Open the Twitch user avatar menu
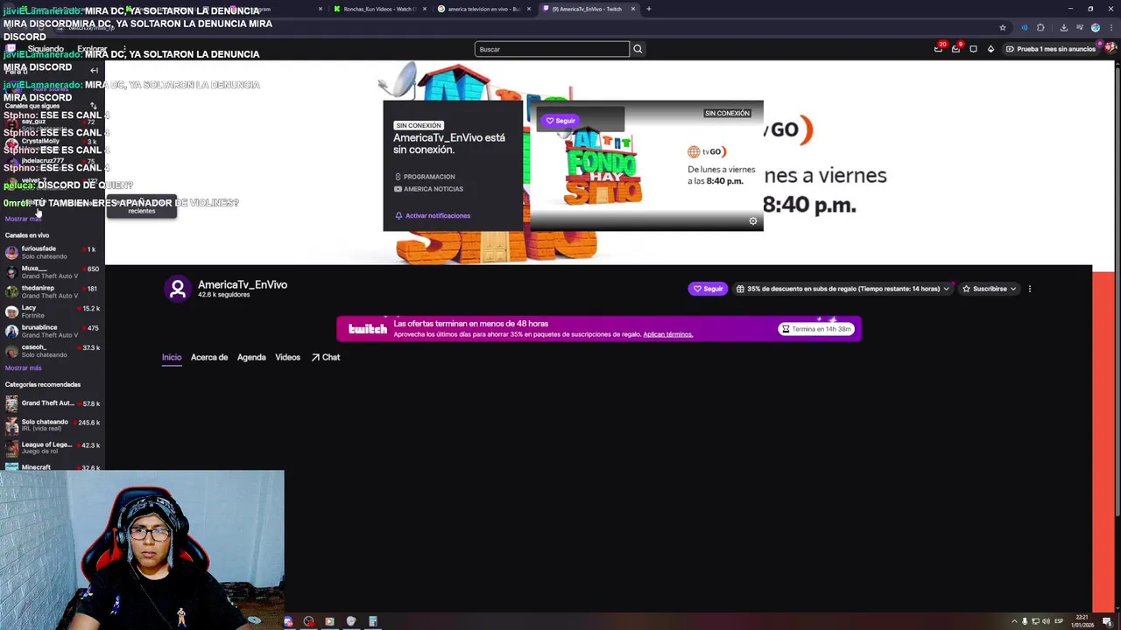The width and height of the screenshot is (1121, 630). pos(1110,49)
